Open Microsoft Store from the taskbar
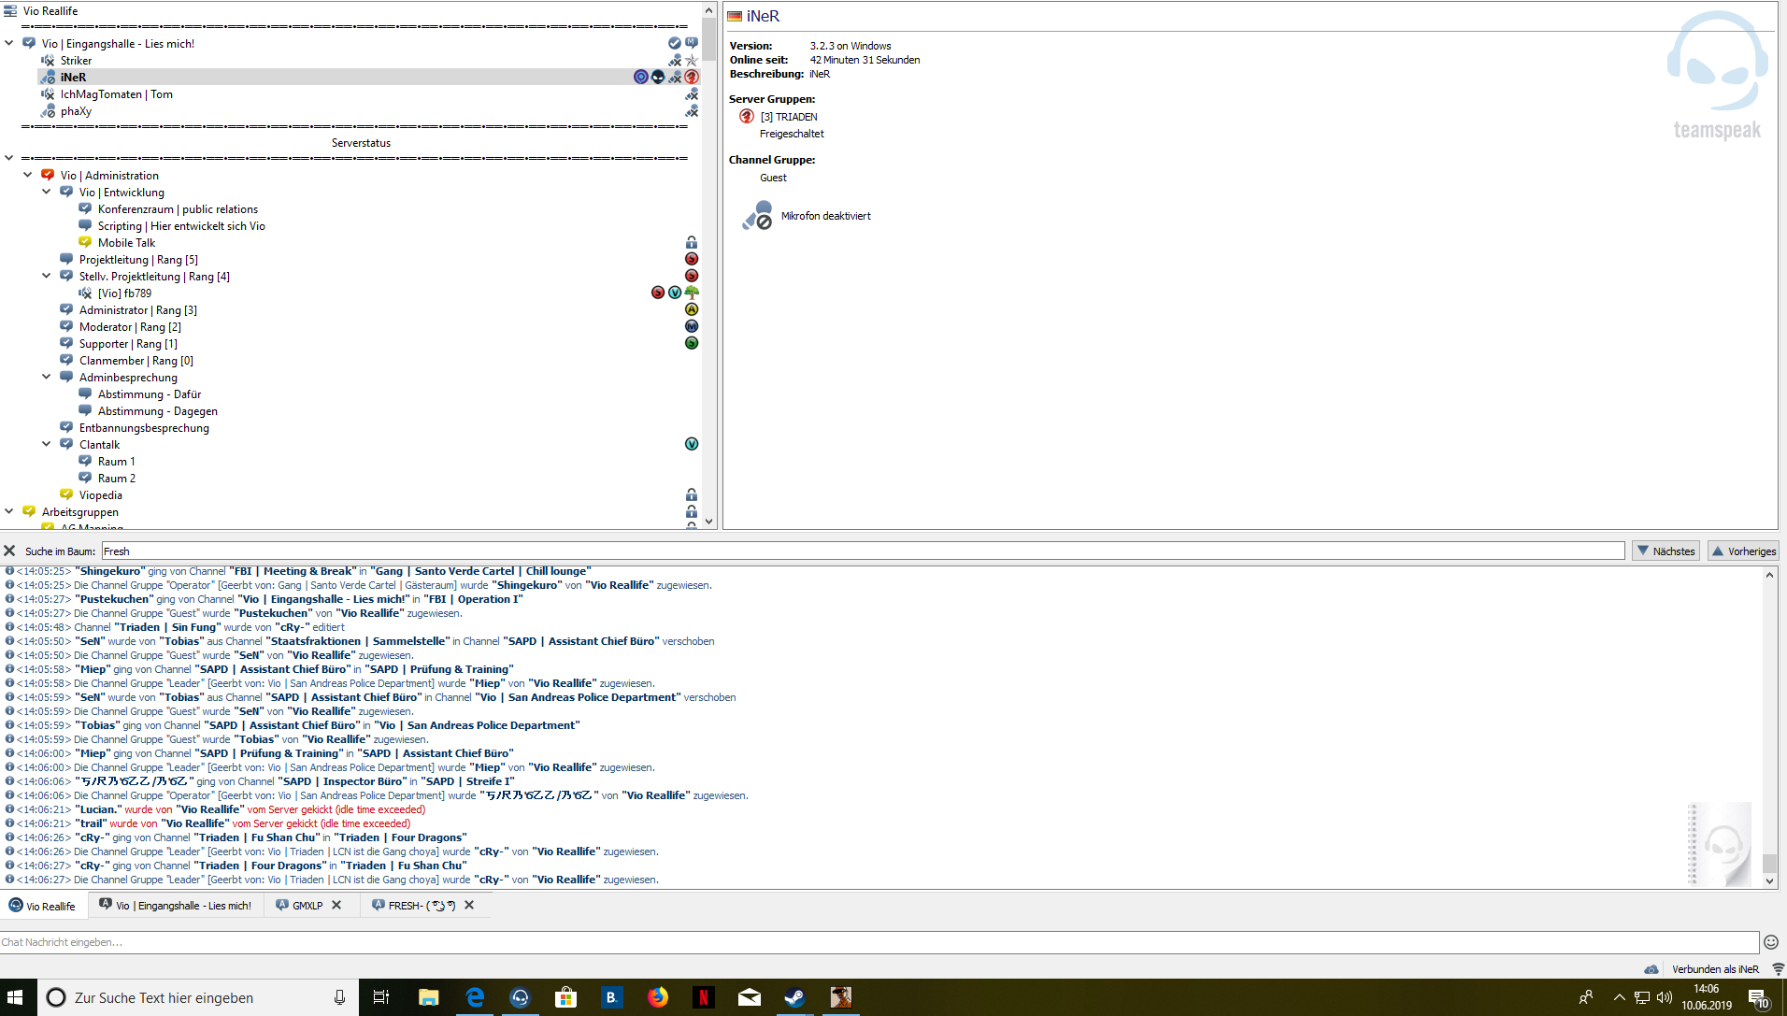This screenshot has width=1787, height=1016. 565,997
